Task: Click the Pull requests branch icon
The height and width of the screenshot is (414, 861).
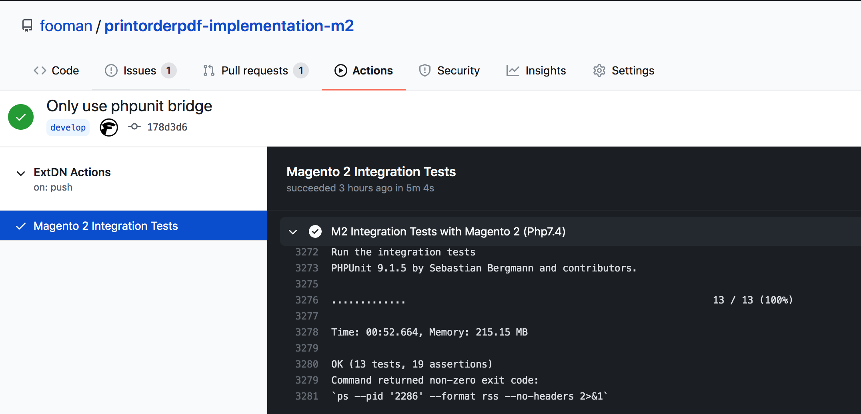Action: (x=208, y=70)
